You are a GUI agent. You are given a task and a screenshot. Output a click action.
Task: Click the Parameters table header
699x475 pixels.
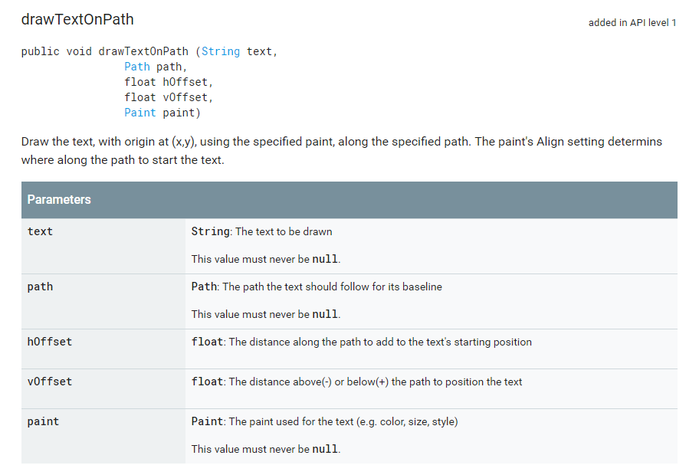tap(59, 200)
